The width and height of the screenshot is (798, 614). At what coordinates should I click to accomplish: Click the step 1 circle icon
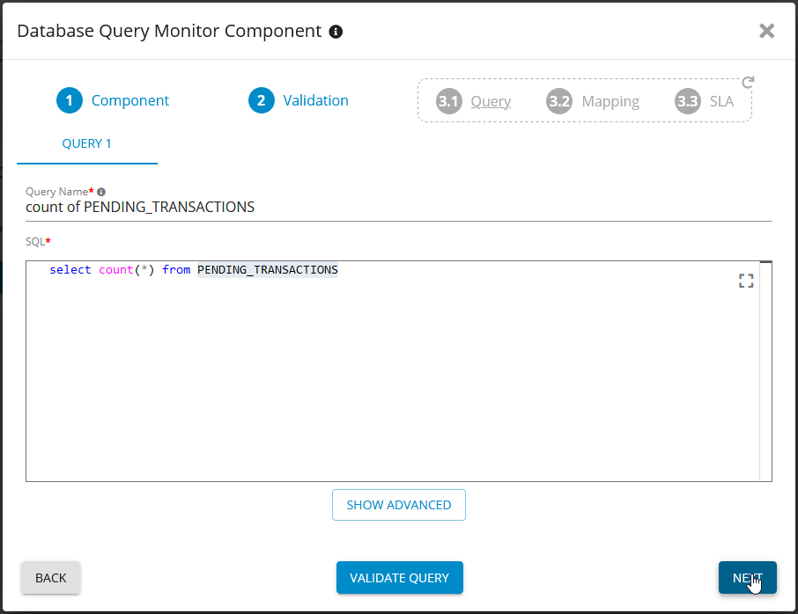click(69, 100)
